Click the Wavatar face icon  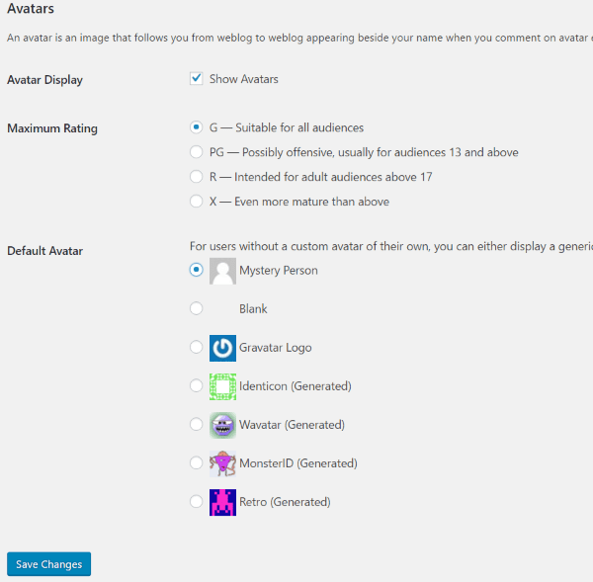point(222,425)
